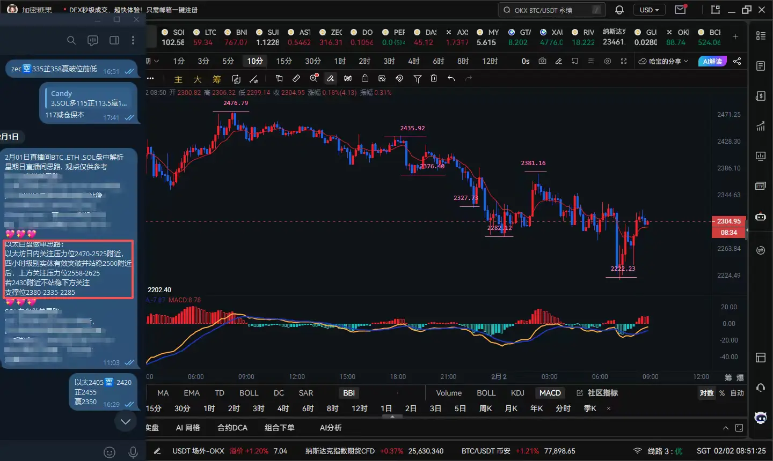The width and height of the screenshot is (773, 461).
Task: Click the 主 main-force indicator button
Action: (178, 79)
